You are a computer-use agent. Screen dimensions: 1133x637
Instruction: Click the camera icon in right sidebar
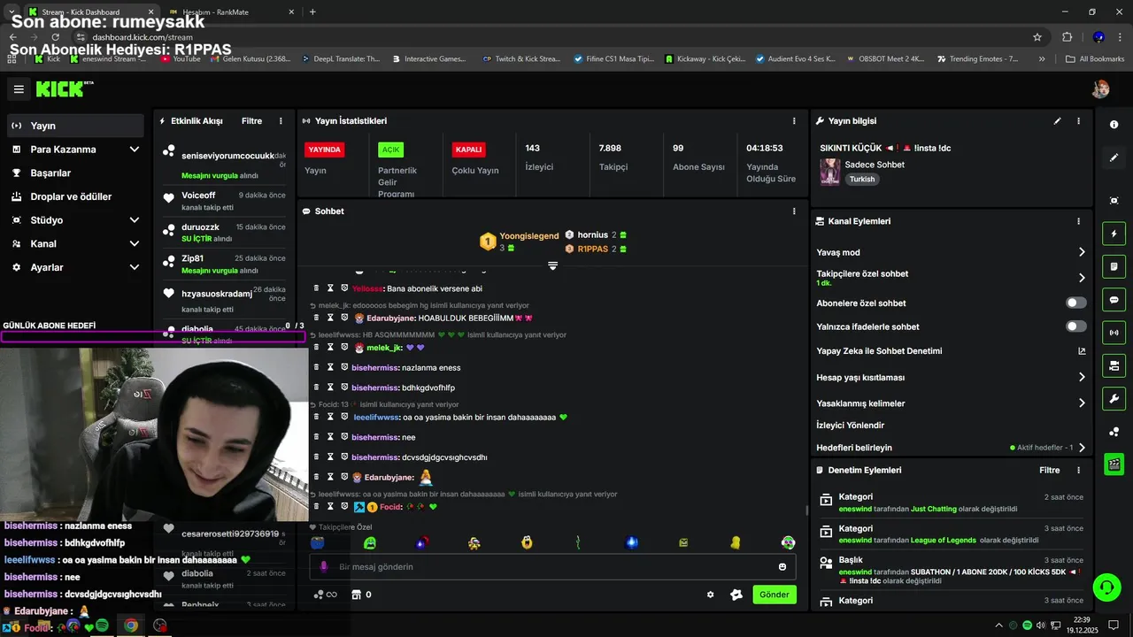click(x=1114, y=365)
